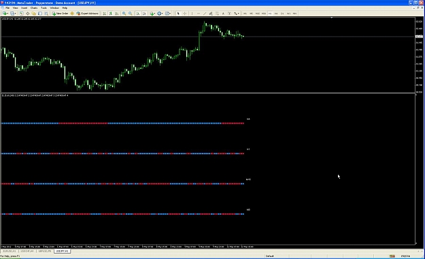Open the Tools menu
This screenshot has height=259, width=425.
pos(44,8)
